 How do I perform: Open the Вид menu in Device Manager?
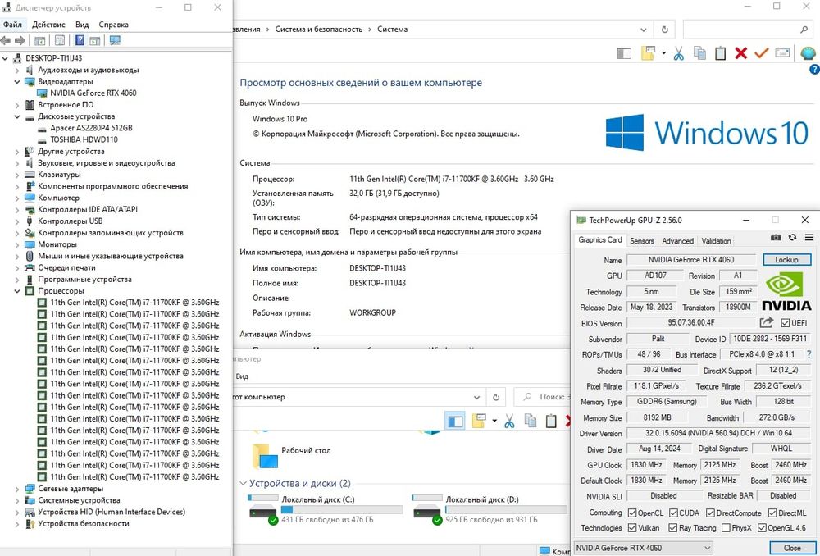point(81,25)
